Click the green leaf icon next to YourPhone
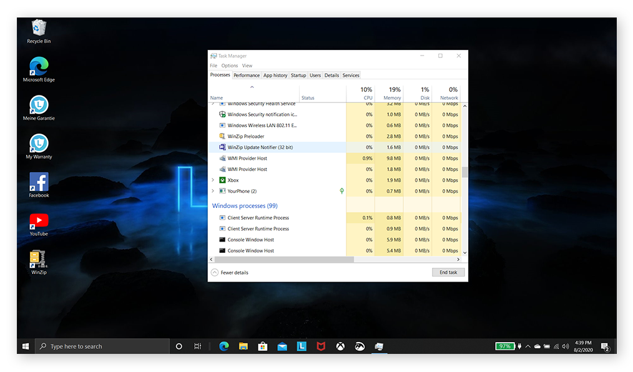 [341, 191]
